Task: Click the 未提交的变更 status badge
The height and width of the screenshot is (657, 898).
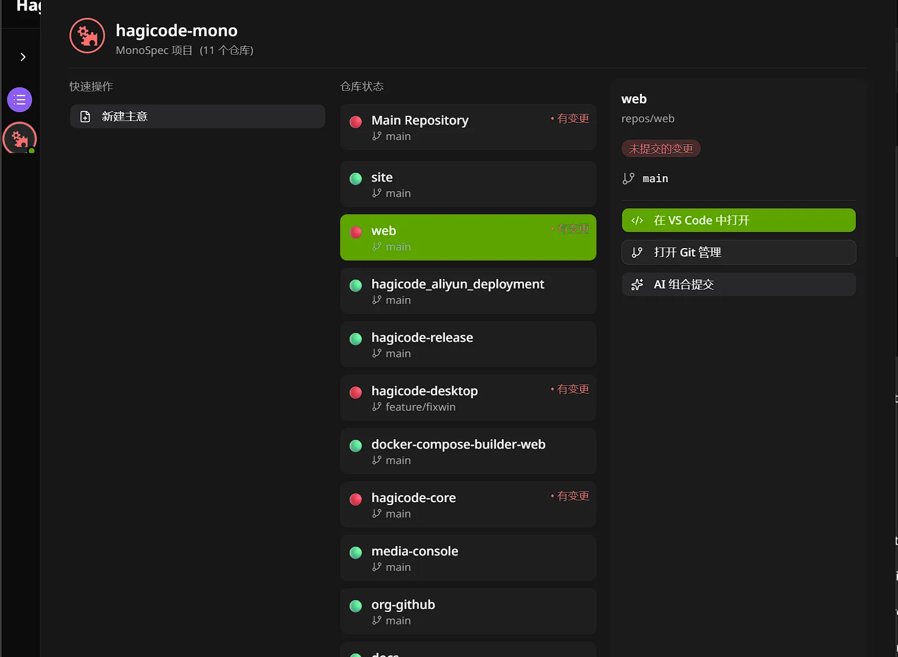Action: [661, 149]
